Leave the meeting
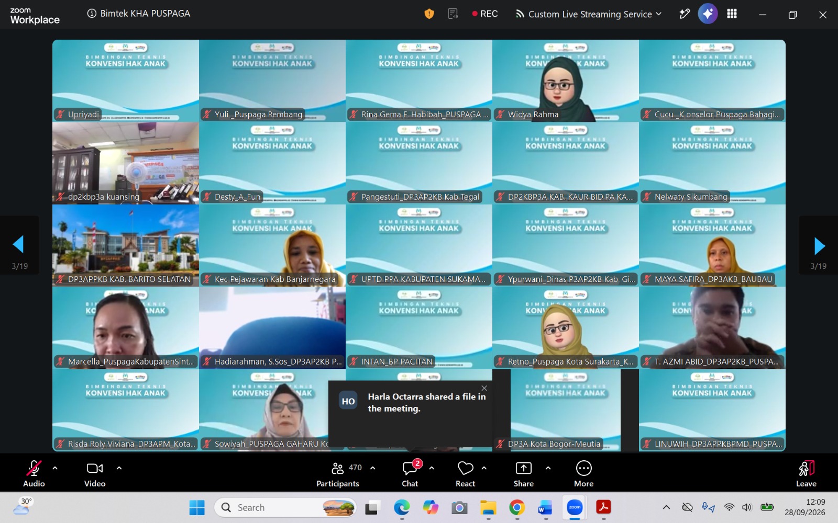 (806, 474)
